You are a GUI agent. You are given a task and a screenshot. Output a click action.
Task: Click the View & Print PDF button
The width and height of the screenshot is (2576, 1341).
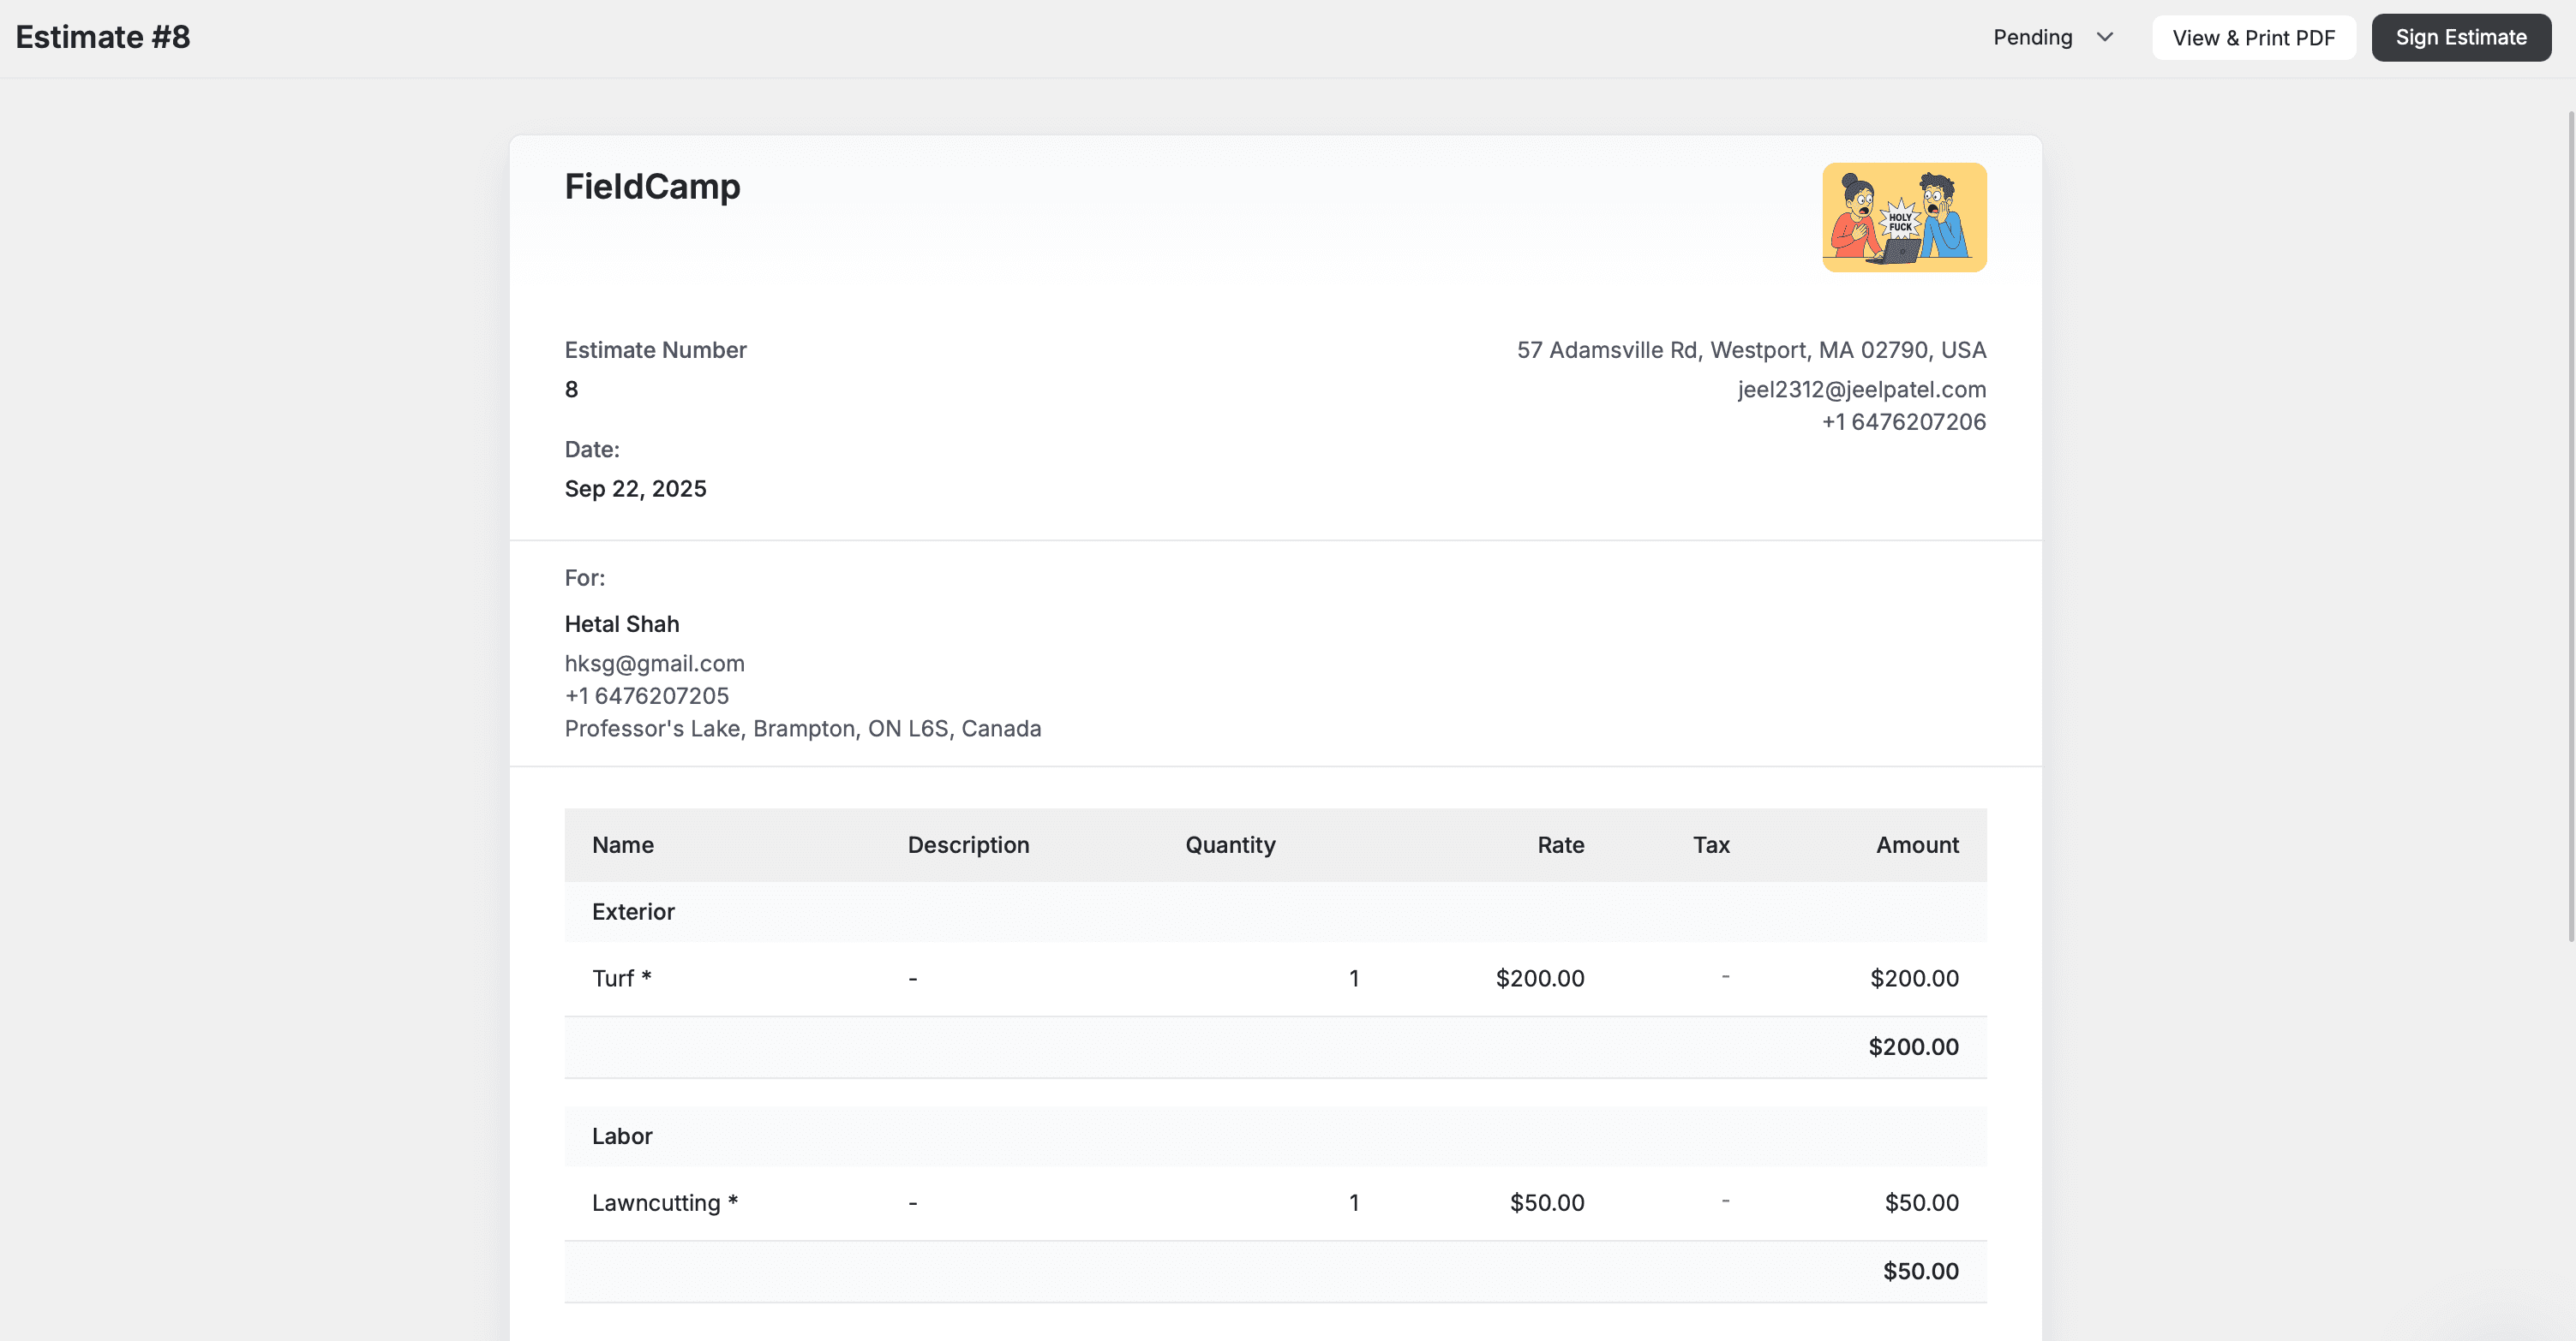coord(2253,37)
